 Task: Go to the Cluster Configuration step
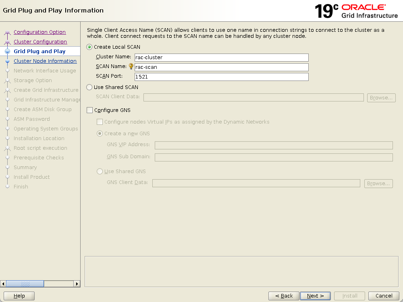[x=40, y=42]
